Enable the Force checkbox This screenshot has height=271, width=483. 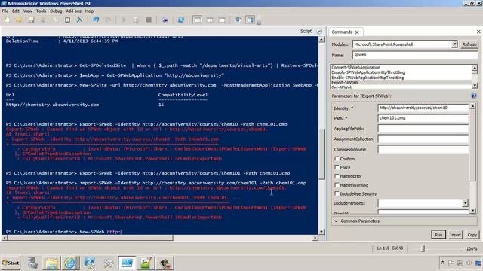pyautogui.click(x=337, y=167)
